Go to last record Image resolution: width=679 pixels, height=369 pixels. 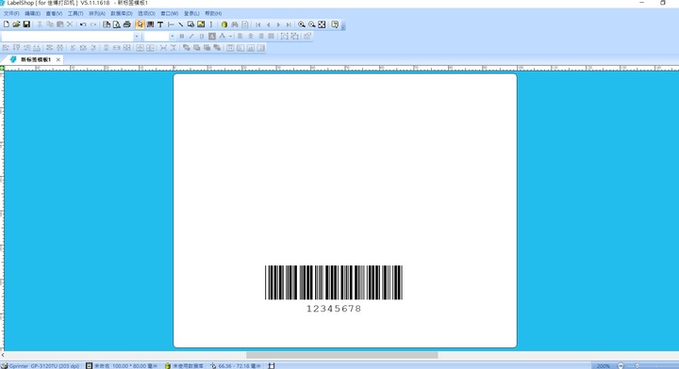[x=289, y=24]
